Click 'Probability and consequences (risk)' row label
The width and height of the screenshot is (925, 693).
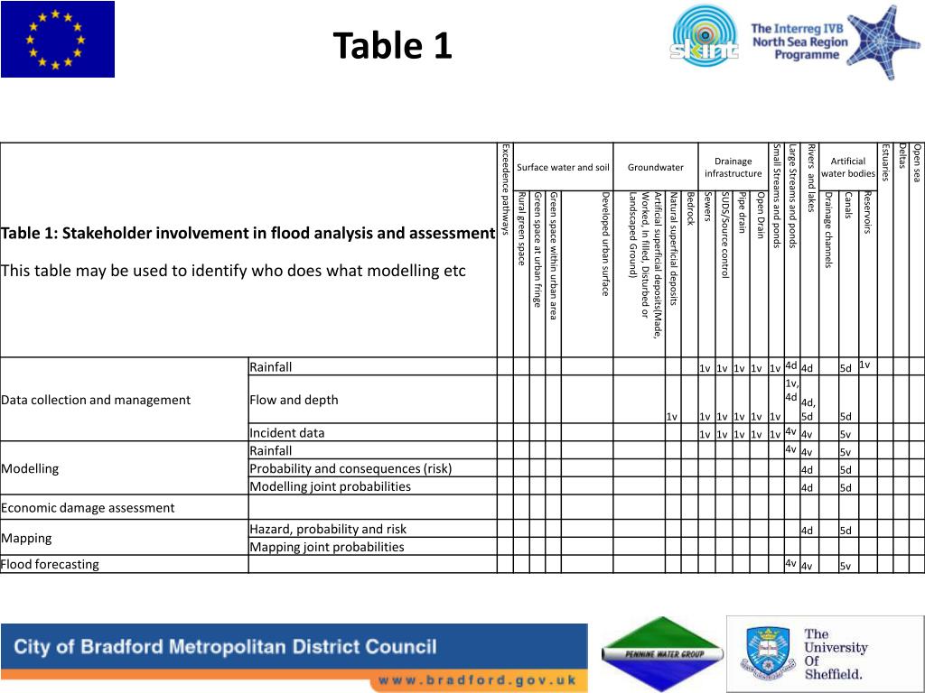pyautogui.click(x=350, y=468)
